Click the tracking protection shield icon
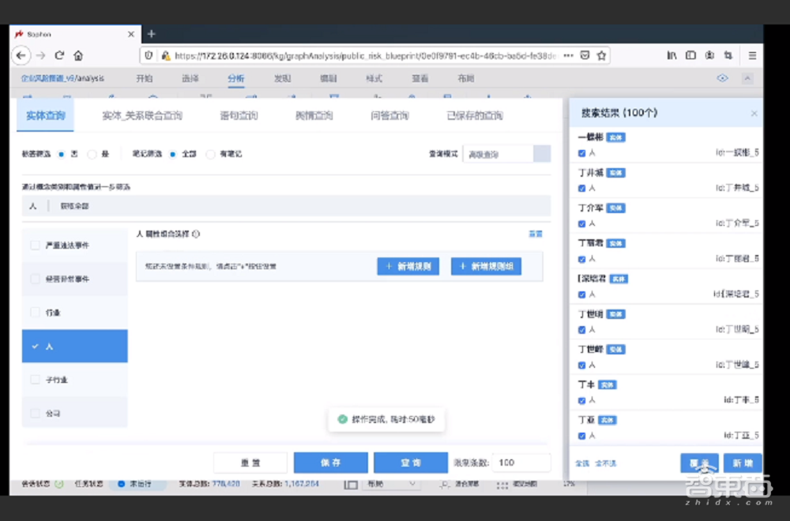This screenshot has height=521, width=790. 149,55
